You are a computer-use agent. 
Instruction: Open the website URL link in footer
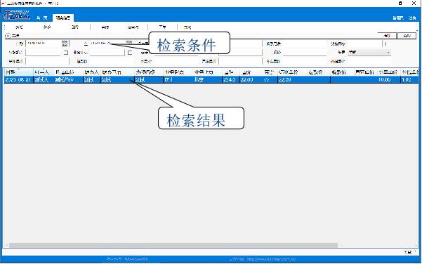263,259
